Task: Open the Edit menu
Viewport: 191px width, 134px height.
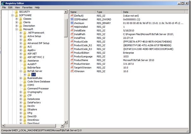Action: coord(10,7)
